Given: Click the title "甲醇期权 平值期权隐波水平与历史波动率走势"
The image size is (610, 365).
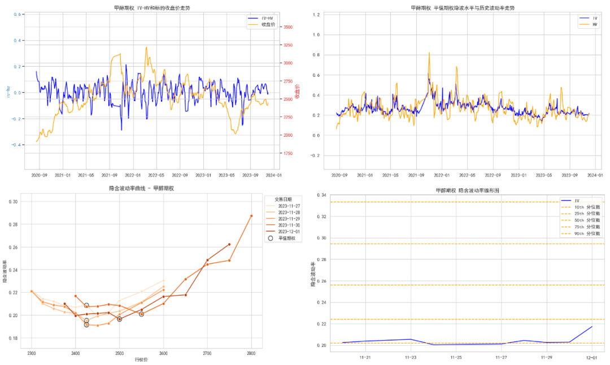Looking at the screenshot, I should (x=463, y=8).
